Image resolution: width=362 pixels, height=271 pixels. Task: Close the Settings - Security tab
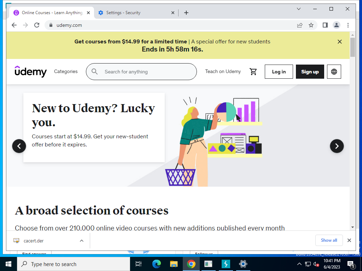173,13
